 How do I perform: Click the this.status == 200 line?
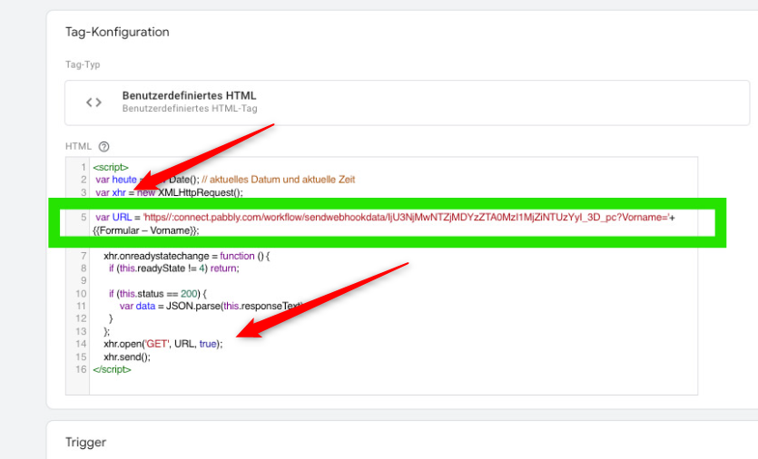(158, 294)
